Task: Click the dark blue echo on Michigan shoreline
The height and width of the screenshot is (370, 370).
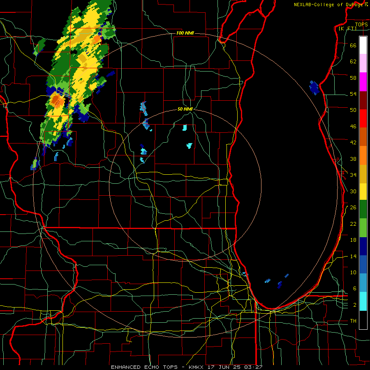Action: click(314, 88)
